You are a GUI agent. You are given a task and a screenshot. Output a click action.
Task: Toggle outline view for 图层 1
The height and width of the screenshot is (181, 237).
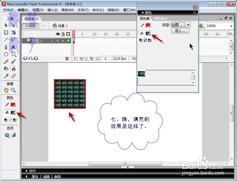[68, 40]
